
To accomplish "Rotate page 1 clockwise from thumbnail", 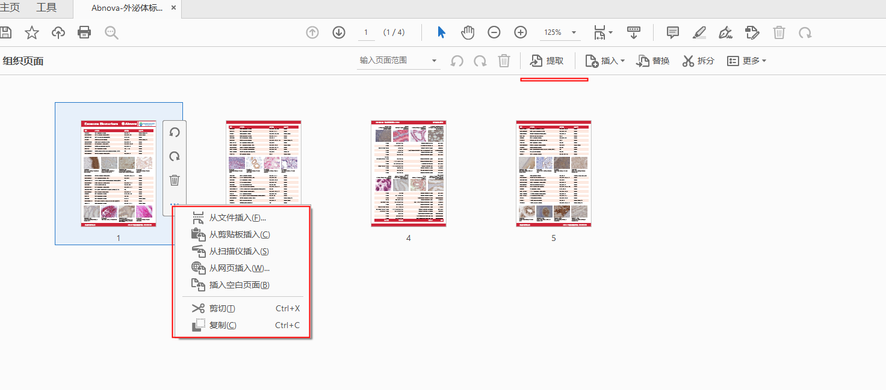I will tap(175, 156).
